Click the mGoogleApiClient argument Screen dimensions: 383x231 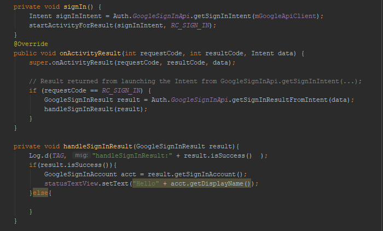pyautogui.click(x=285, y=16)
